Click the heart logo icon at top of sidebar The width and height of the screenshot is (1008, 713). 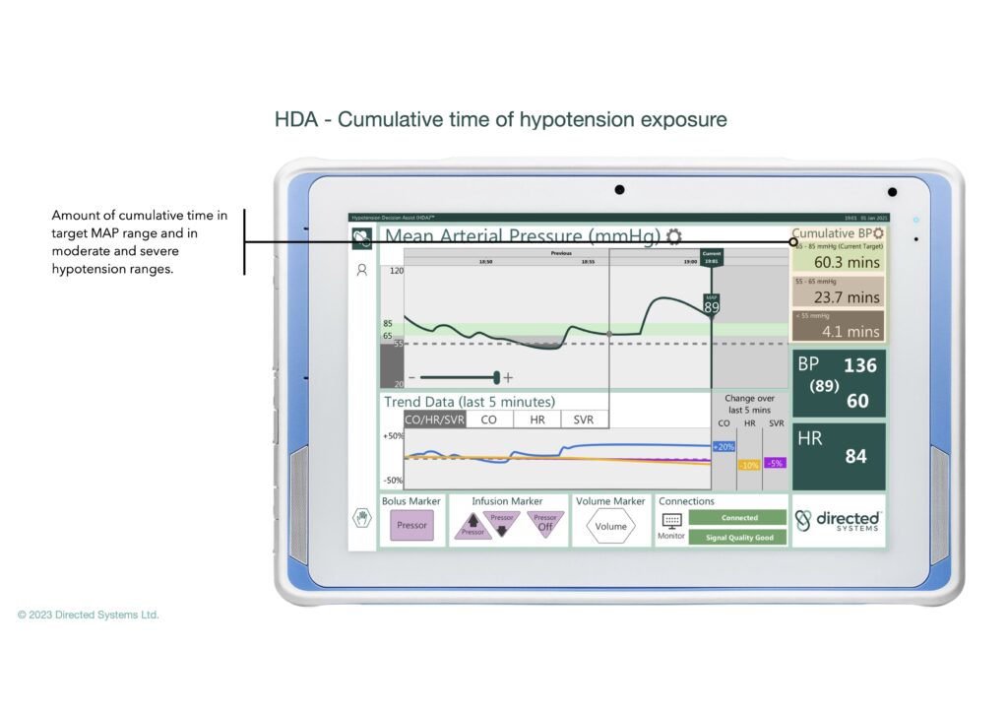coord(362,238)
